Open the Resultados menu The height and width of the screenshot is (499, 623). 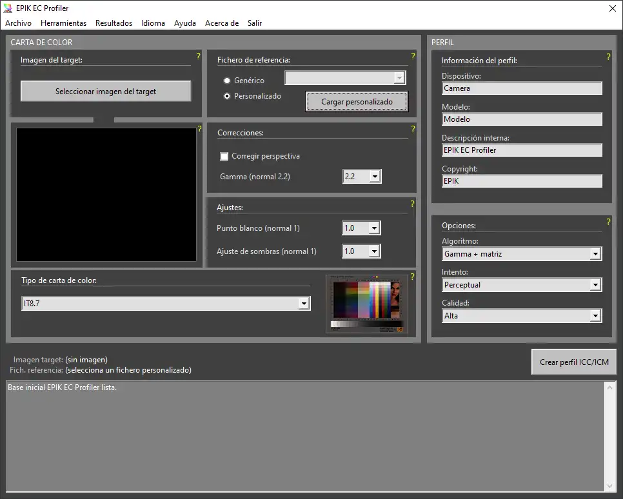[x=114, y=23]
